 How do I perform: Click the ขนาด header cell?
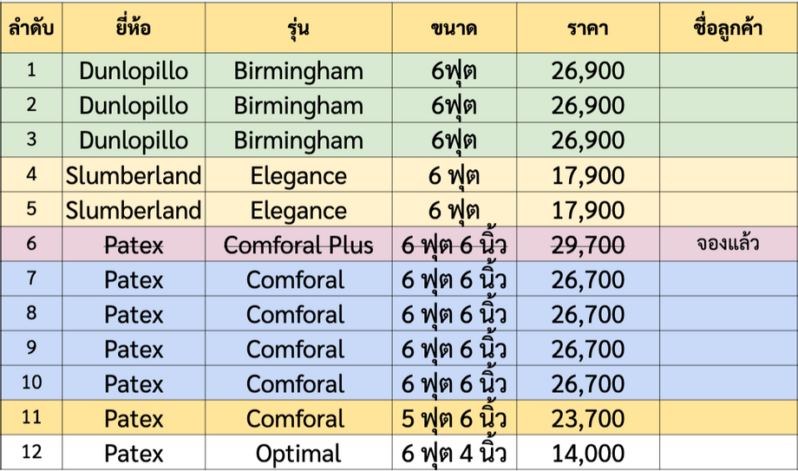click(455, 28)
